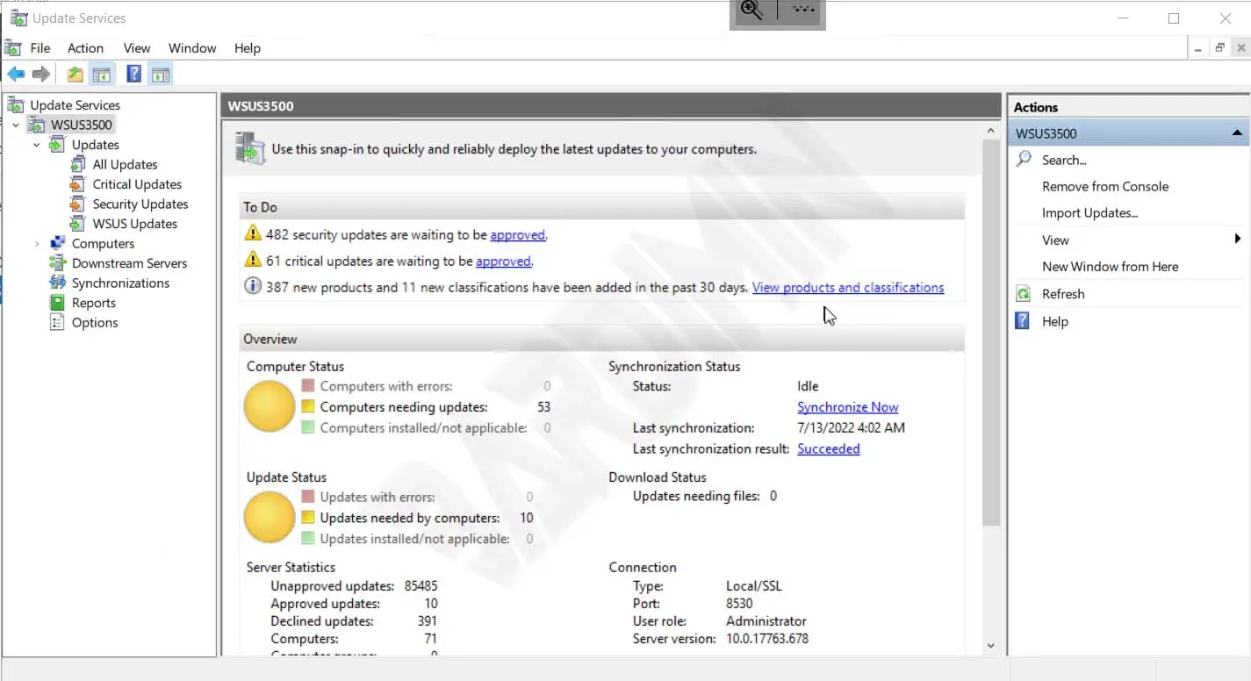The image size is (1251, 681).
Task: Click the blue Help toolbar icon
Action: pos(133,75)
